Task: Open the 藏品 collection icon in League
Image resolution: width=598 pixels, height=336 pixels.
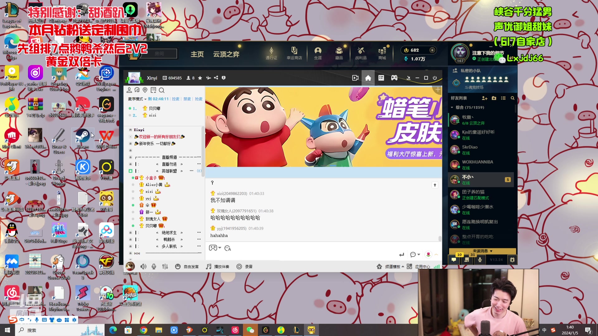Action: (x=339, y=53)
